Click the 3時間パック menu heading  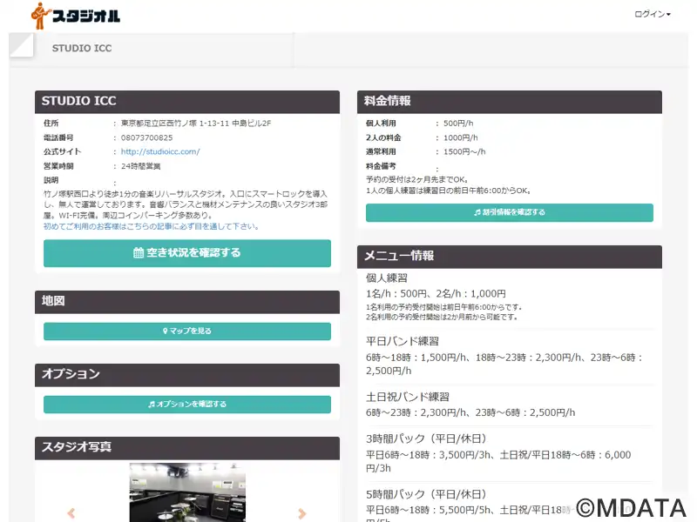(426, 438)
